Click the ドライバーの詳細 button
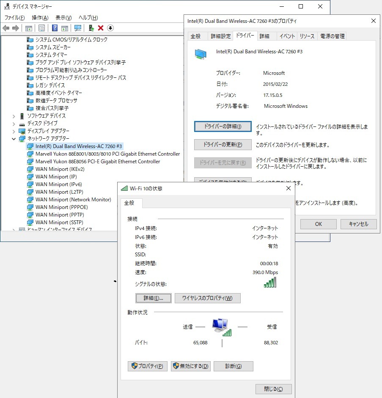382x398 pixels. [223, 126]
